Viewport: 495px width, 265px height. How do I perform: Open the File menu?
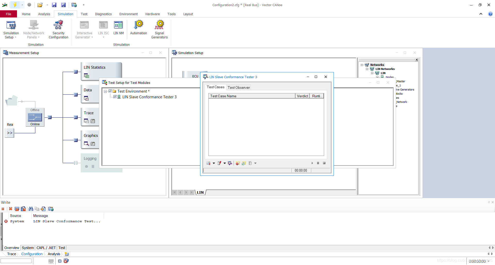point(9,14)
